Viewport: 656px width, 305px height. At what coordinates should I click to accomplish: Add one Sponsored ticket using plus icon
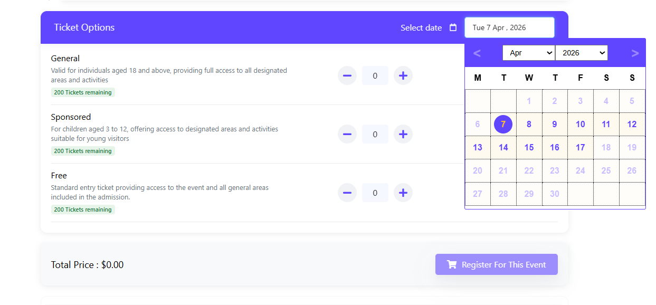tap(403, 135)
